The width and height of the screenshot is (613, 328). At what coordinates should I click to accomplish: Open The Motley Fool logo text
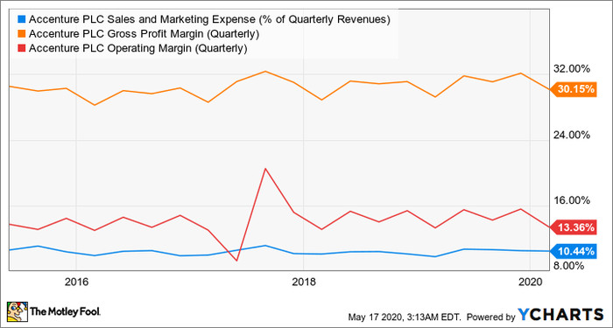(x=66, y=311)
